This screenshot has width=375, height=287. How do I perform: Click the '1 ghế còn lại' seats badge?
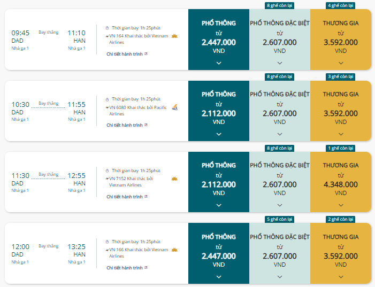[x=341, y=148]
